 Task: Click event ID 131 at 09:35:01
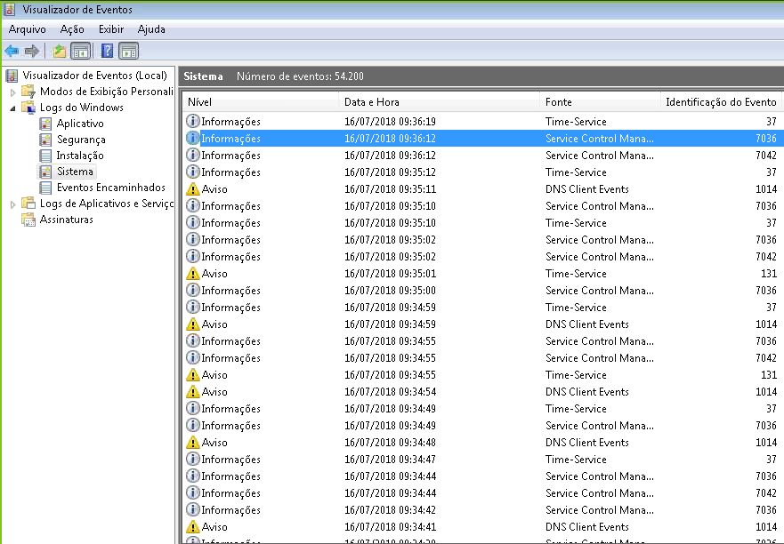769,273
